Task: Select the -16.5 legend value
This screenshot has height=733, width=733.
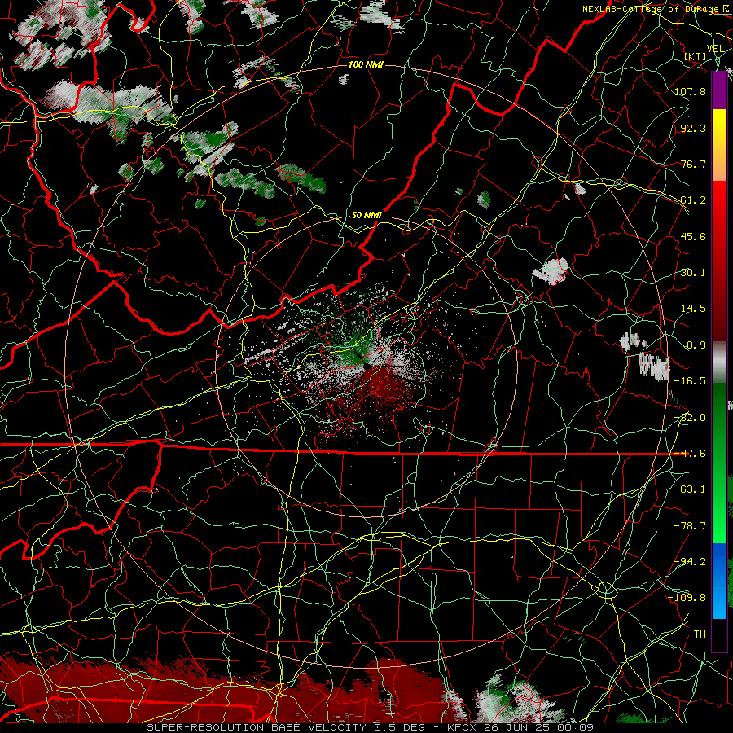Action: tap(690, 381)
